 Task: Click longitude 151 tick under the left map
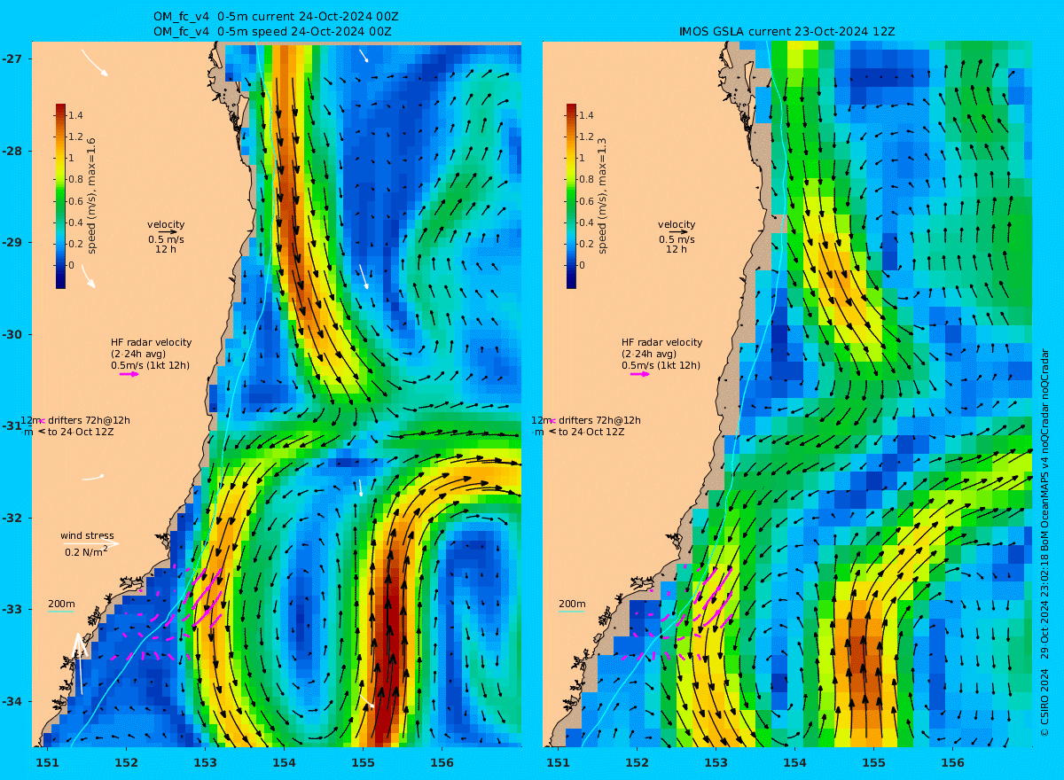point(47,762)
